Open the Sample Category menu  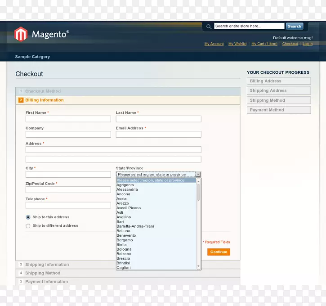[x=32, y=57]
